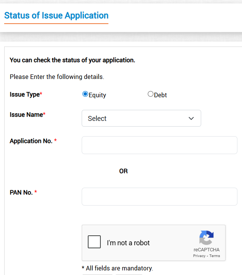
Task: Click the Status of Issue Application heading
Action: [x=56, y=15]
